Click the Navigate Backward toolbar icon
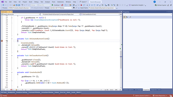The width and height of the screenshot is (173, 97). 3,5
